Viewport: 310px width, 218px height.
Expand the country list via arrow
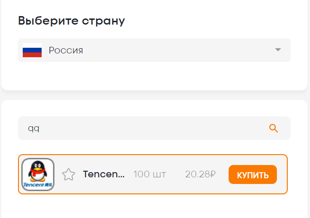pyautogui.click(x=278, y=50)
